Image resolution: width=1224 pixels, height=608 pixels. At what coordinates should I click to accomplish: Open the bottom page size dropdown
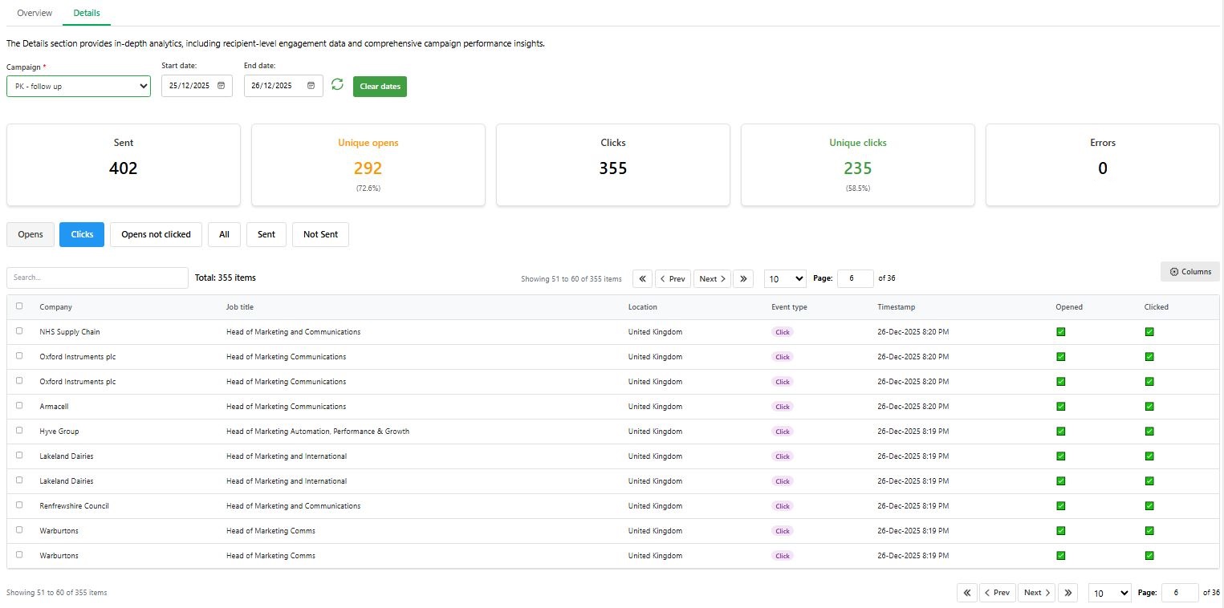(x=1109, y=593)
